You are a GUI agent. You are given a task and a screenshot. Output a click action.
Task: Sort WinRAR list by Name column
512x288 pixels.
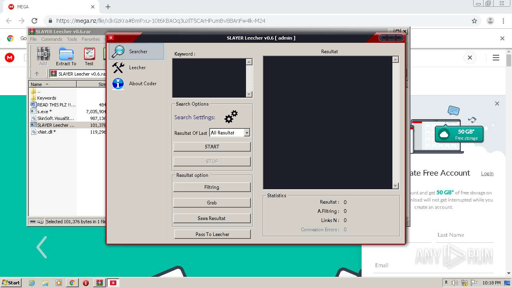tap(52, 84)
